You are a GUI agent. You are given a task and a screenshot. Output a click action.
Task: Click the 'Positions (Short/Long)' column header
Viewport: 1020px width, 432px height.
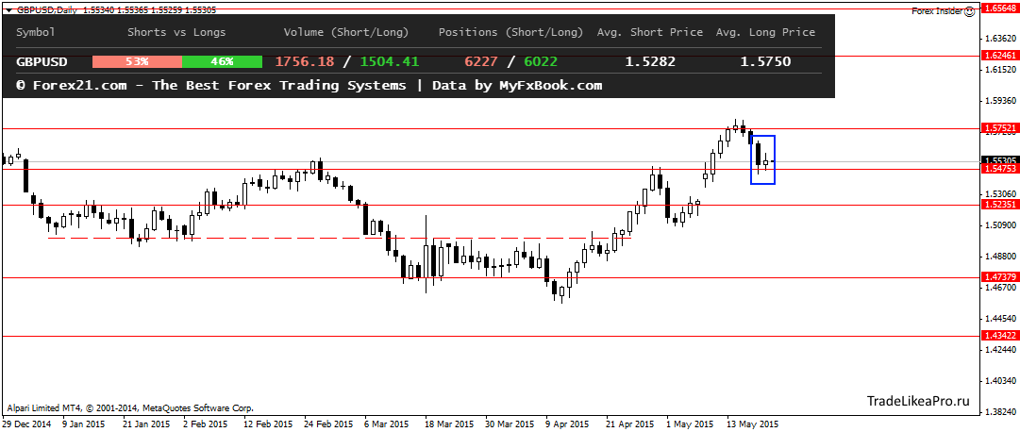coord(511,32)
